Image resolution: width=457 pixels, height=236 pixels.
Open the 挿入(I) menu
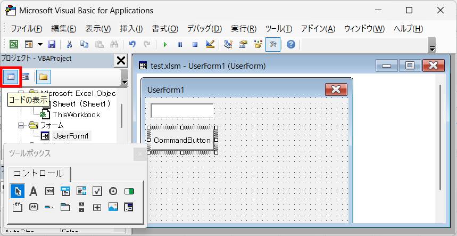point(131,29)
